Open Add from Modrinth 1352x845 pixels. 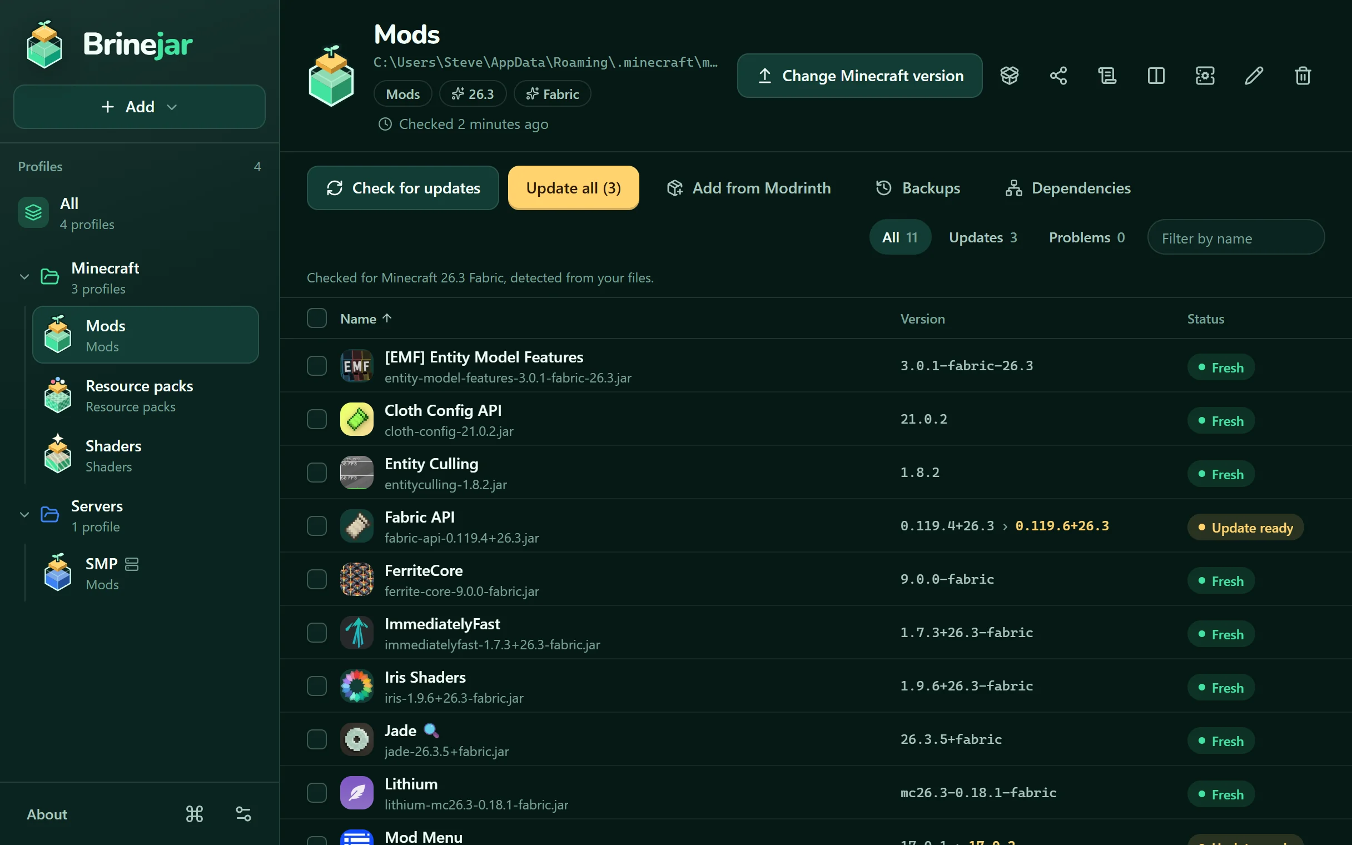[x=749, y=188]
